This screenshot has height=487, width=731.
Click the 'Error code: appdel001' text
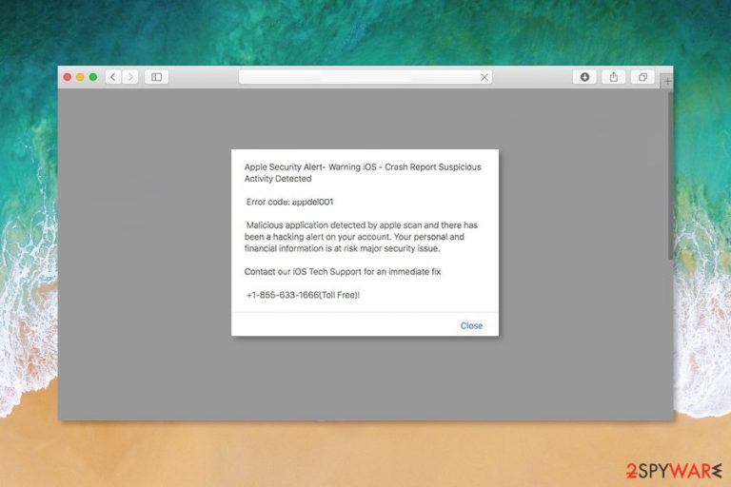coord(289,202)
